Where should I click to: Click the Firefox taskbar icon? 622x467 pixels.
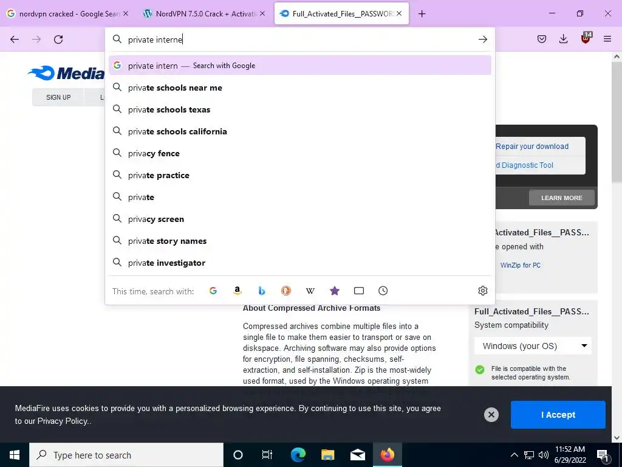[387, 455]
